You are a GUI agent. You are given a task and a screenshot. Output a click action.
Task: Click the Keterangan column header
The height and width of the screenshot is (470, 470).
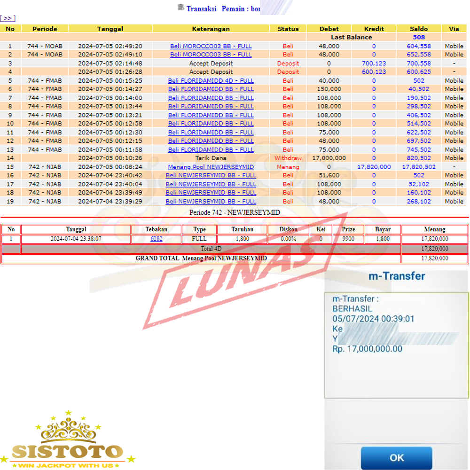(211, 29)
